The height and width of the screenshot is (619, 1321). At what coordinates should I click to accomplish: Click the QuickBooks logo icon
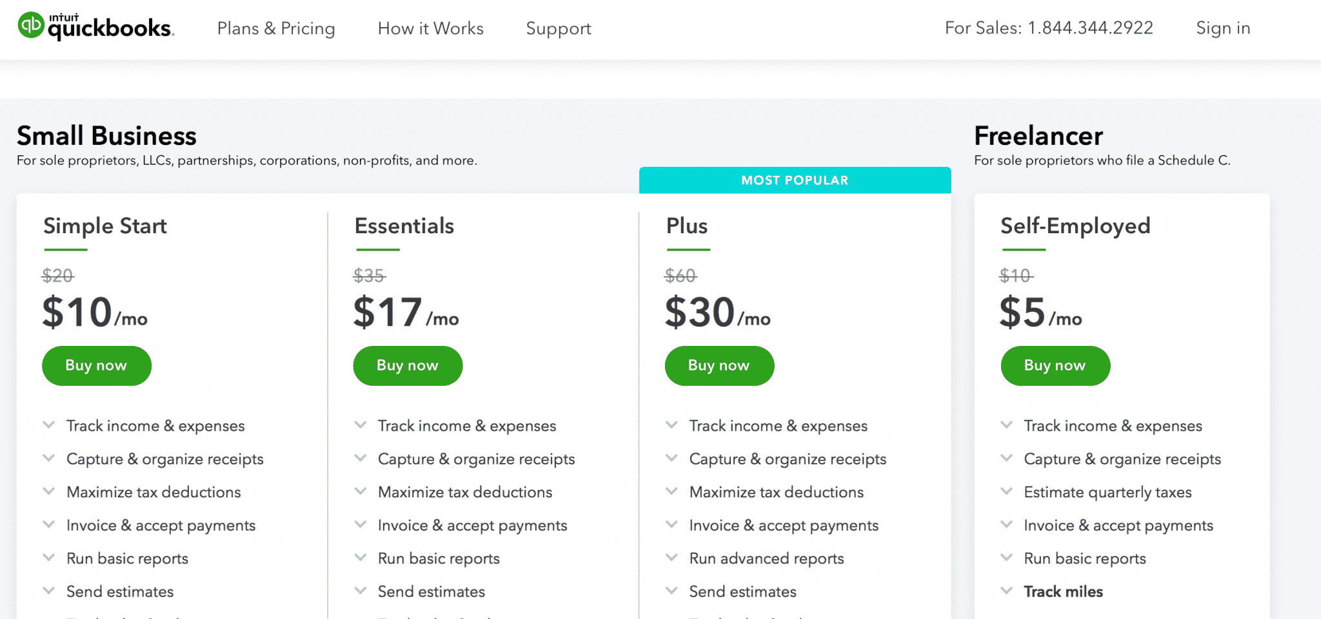30,26
